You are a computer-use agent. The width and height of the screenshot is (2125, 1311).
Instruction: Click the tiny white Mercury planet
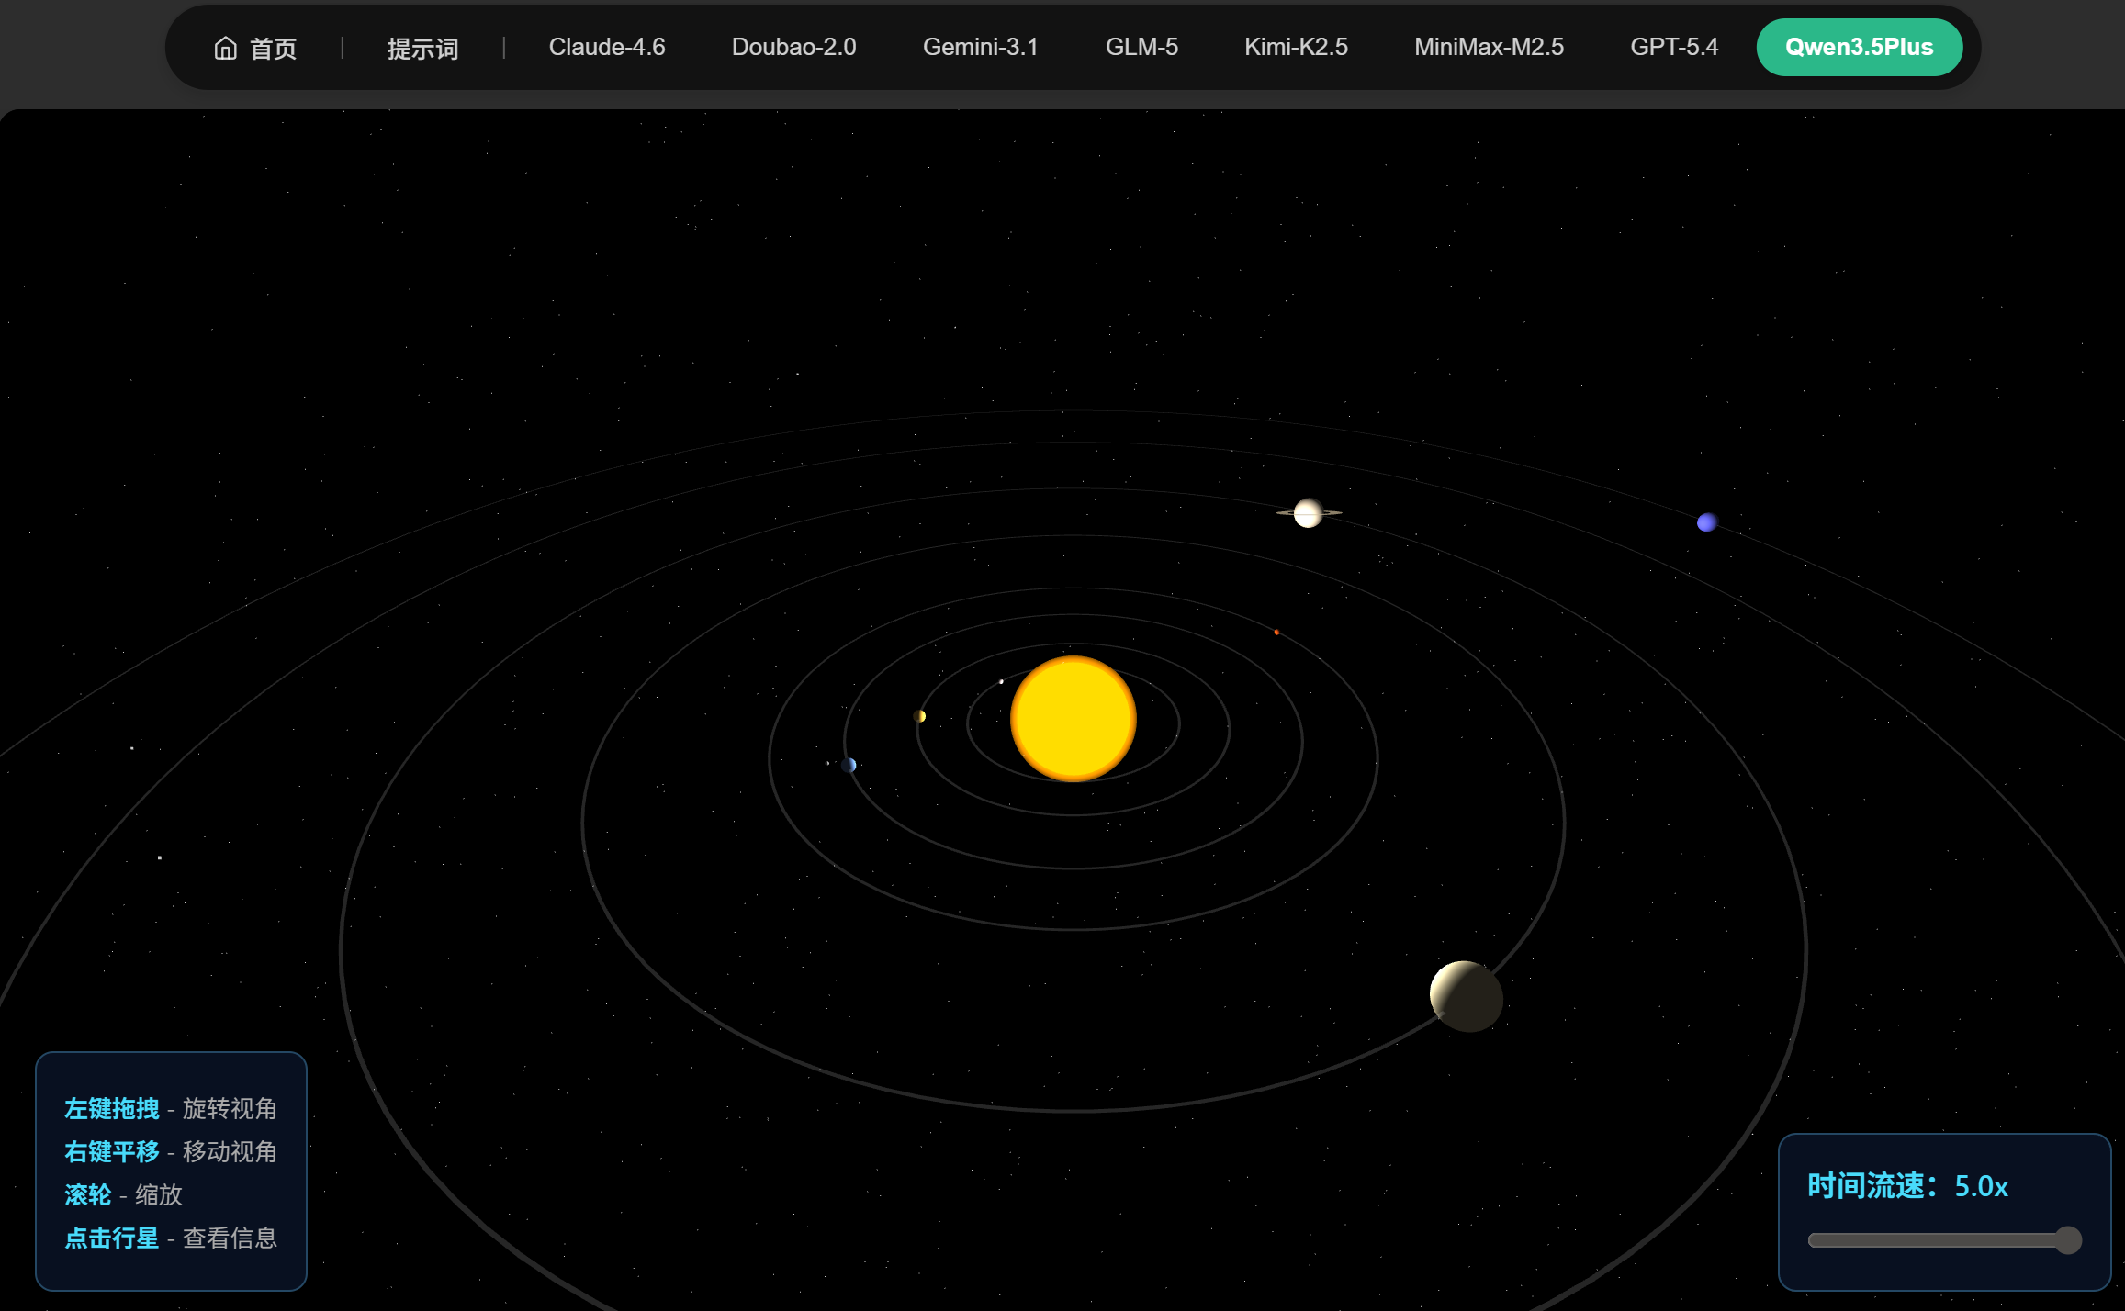point(1001,681)
